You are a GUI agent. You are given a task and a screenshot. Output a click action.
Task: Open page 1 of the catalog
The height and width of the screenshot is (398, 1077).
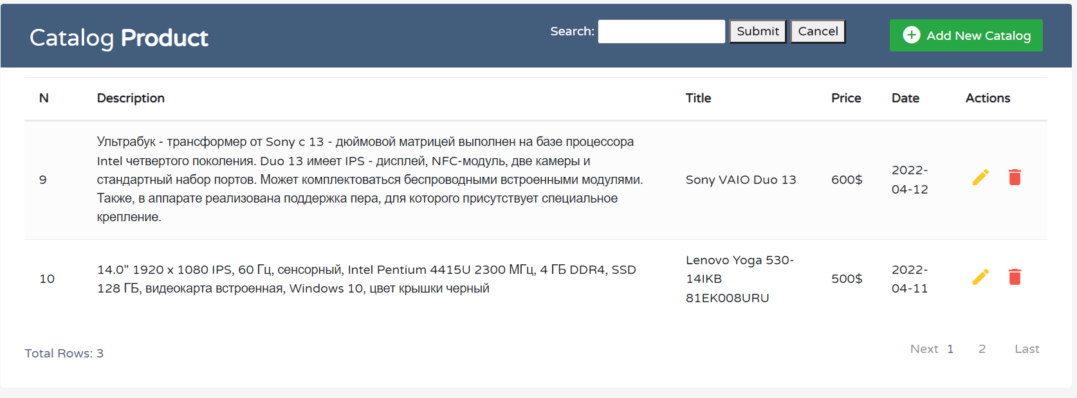(950, 348)
